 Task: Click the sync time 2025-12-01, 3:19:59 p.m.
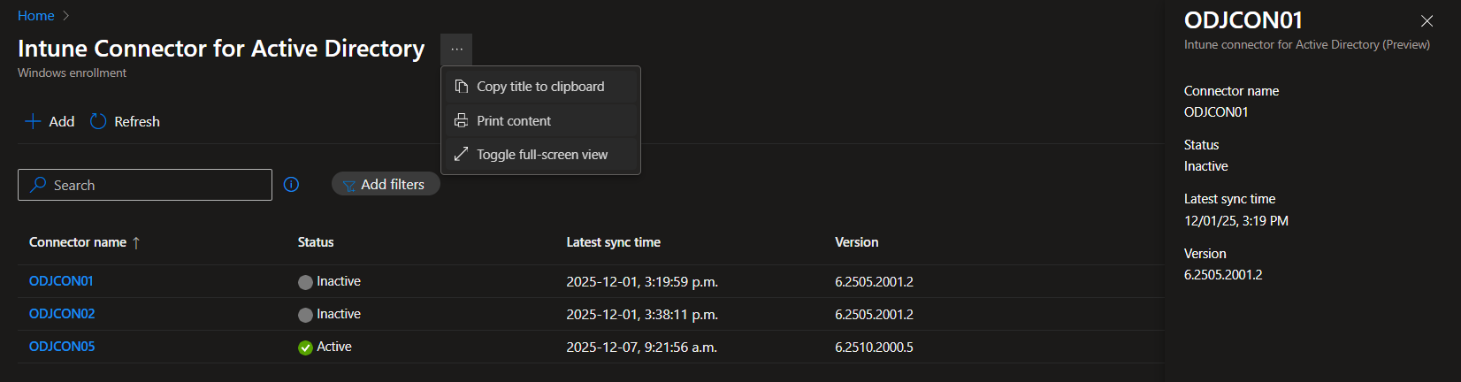[642, 282]
